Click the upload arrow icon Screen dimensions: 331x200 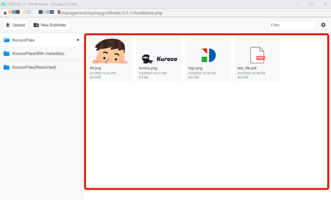[x=8, y=25]
